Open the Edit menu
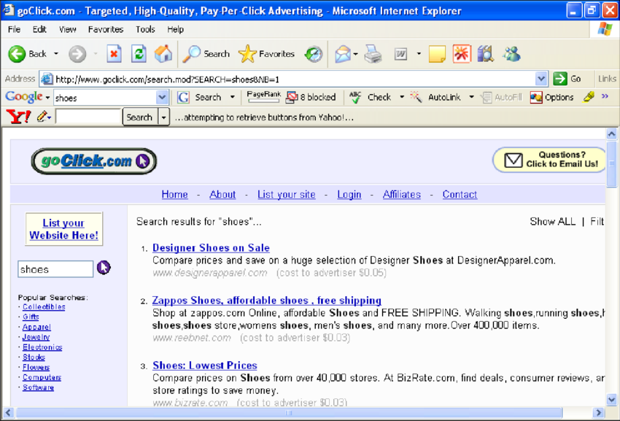 coord(39,29)
